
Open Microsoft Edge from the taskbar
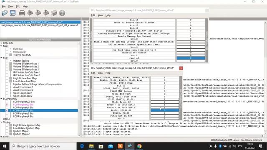[x=82, y=146]
